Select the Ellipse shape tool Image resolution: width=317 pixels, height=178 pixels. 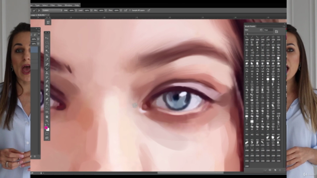(x=47, y=112)
